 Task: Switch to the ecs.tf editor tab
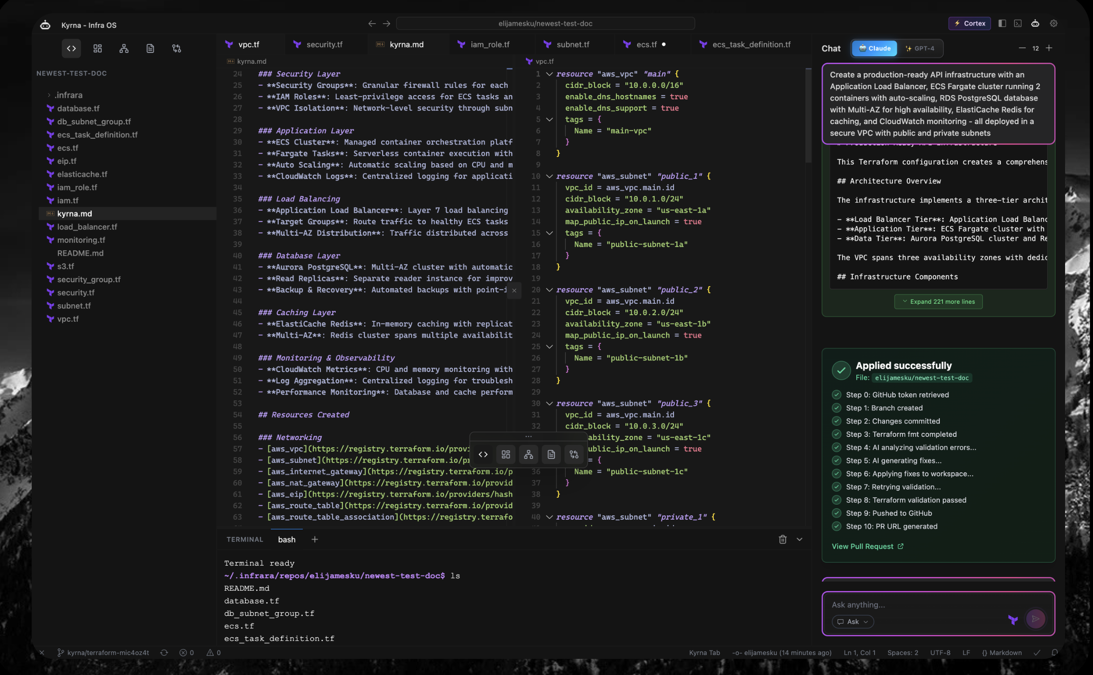[647, 44]
